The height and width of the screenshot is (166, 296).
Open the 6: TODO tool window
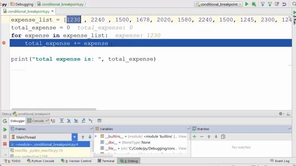[12, 161]
